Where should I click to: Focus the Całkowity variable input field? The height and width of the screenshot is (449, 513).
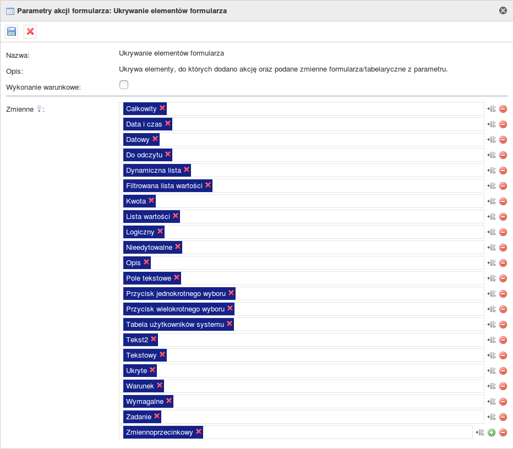pyautogui.click(x=302, y=108)
